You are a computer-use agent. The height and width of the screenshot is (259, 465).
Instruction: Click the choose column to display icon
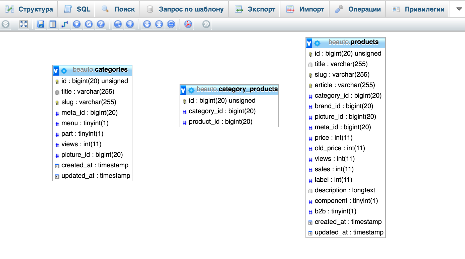coord(77,24)
